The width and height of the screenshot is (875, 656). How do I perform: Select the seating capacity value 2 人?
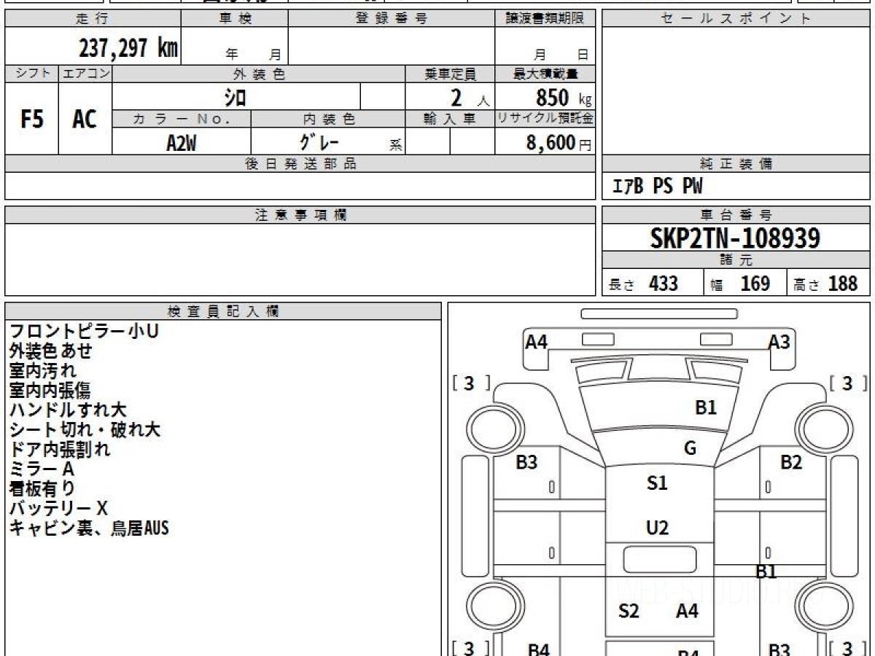(x=470, y=98)
